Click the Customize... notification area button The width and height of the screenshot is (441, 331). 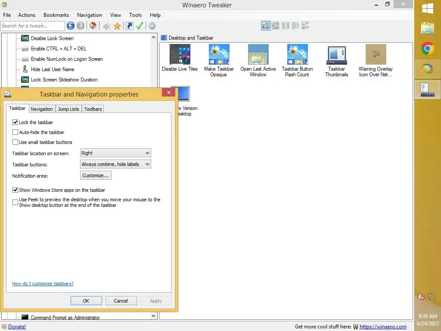pyautogui.click(x=96, y=175)
